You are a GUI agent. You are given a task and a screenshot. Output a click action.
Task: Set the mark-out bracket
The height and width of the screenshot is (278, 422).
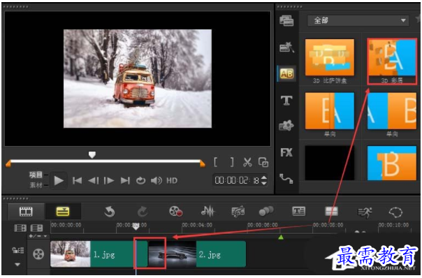232,162
